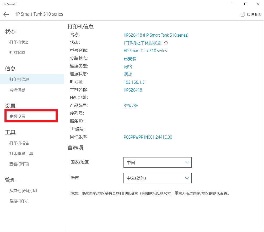Open 耗材状态 in the sidebar
The height and width of the screenshot is (232, 264).
click(x=17, y=53)
